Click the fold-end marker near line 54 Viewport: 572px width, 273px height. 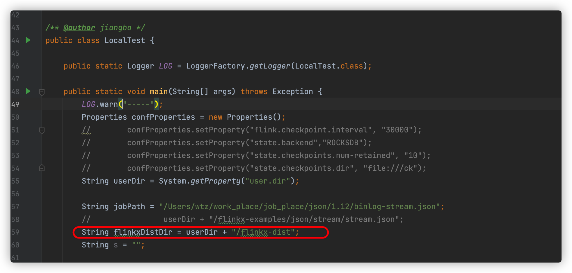click(42, 168)
